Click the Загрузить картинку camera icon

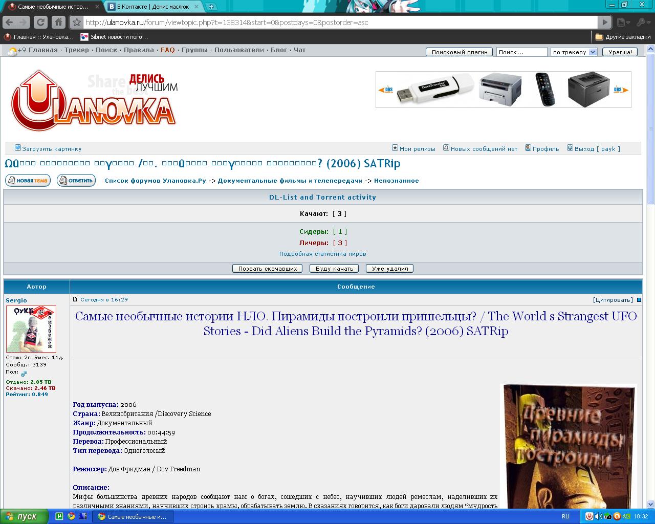click(x=17, y=148)
